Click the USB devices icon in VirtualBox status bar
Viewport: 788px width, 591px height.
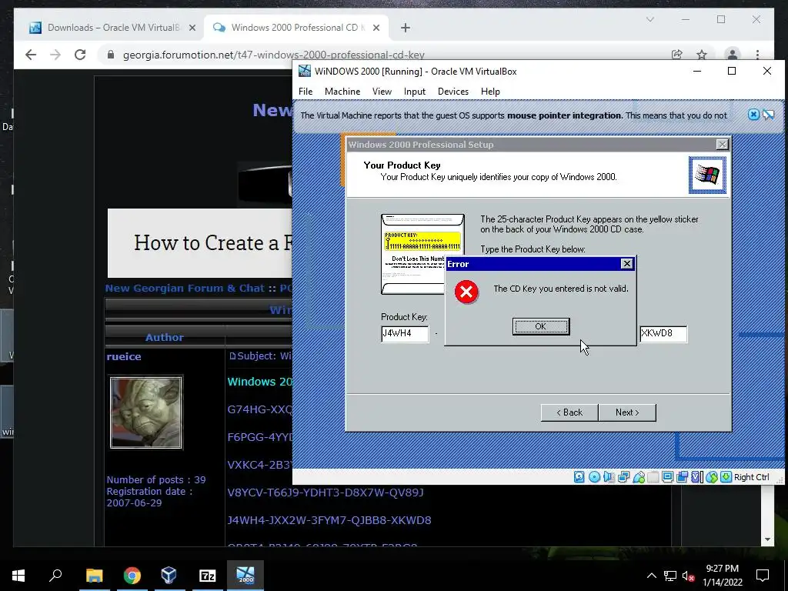(x=639, y=477)
